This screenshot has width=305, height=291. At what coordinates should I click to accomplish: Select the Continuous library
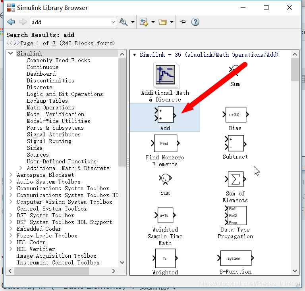[x=42, y=67]
